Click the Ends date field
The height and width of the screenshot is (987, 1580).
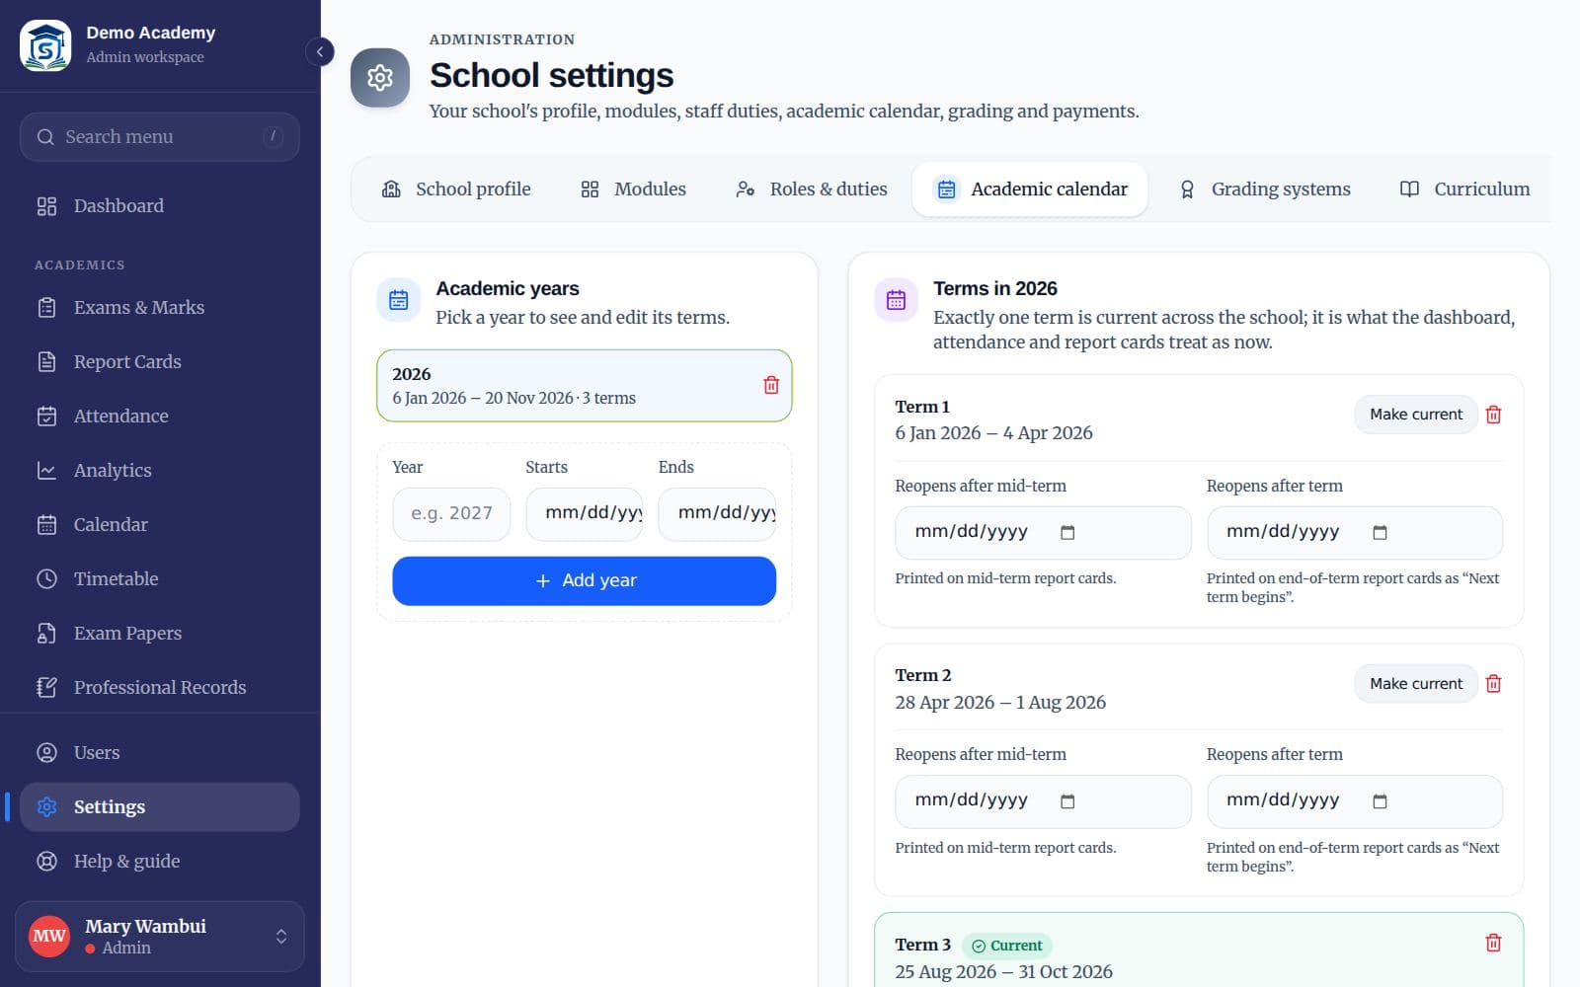[717, 513]
